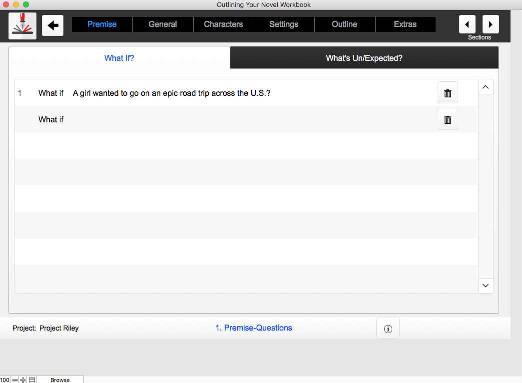This screenshot has width=522, height=383.
Task: Open the Settings section
Action: [284, 24]
